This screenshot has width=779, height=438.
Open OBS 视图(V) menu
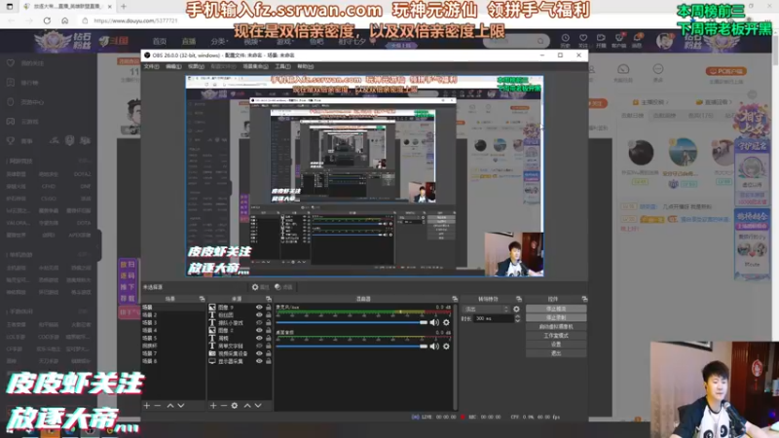click(x=196, y=66)
